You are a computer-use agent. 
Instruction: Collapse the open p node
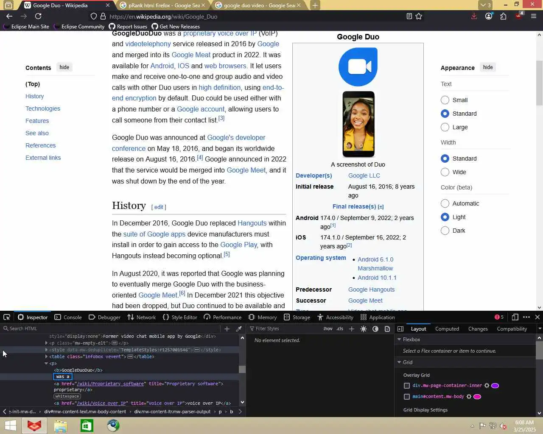coord(46,363)
